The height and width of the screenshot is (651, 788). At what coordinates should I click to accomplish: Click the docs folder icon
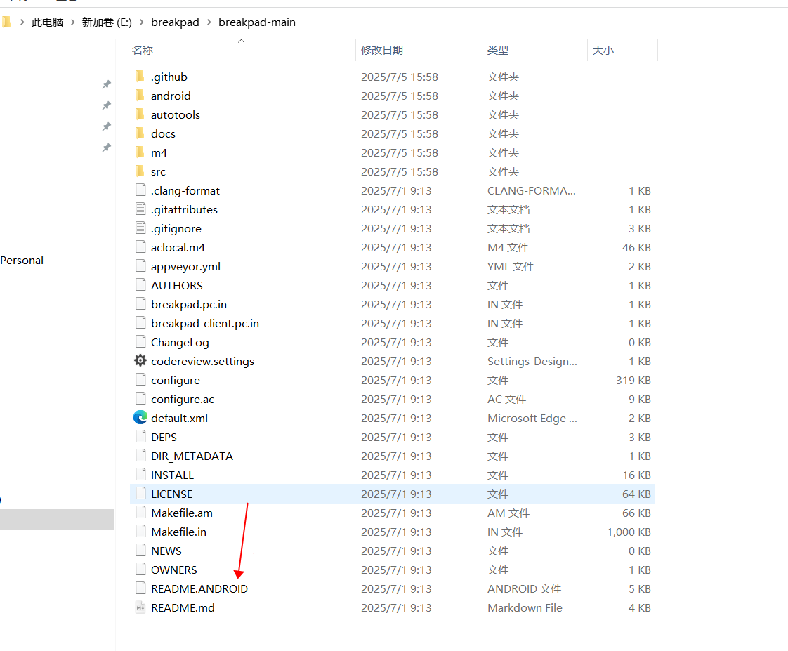[x=140, y=133]
